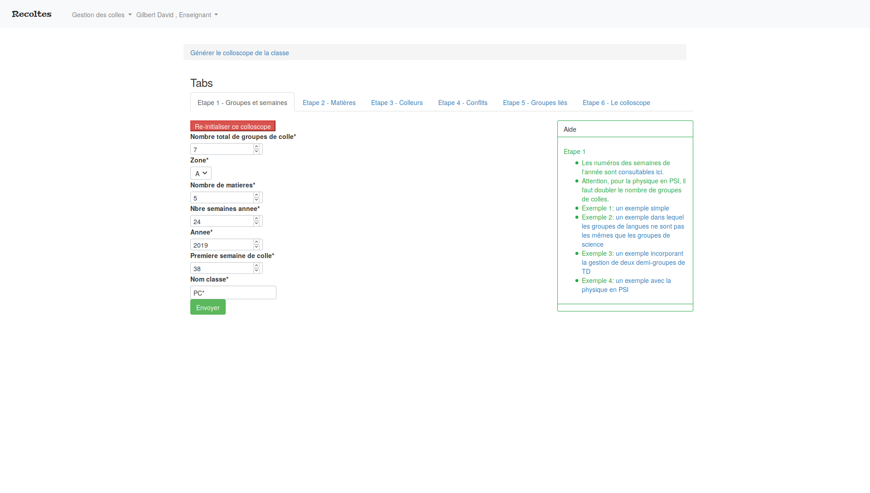Decrease the Annee value with the down arrow

pos(256,247)
